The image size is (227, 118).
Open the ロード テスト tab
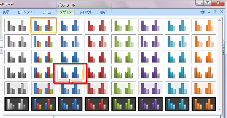click(x=26, y=12)
